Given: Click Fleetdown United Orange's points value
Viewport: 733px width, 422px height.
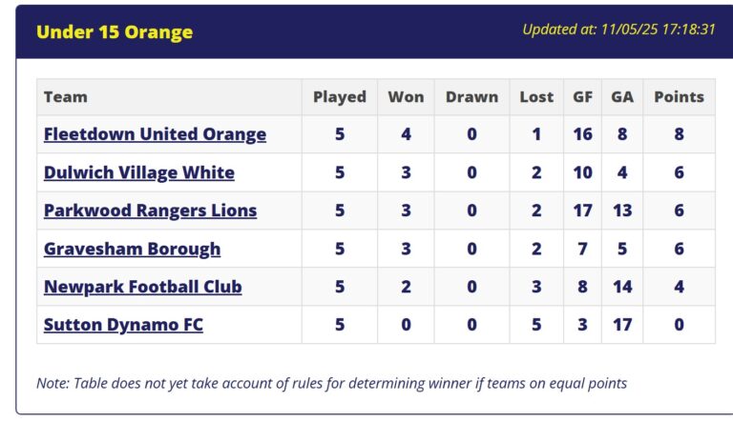Looking at the screenshot, I should click(x=679, y=134).
